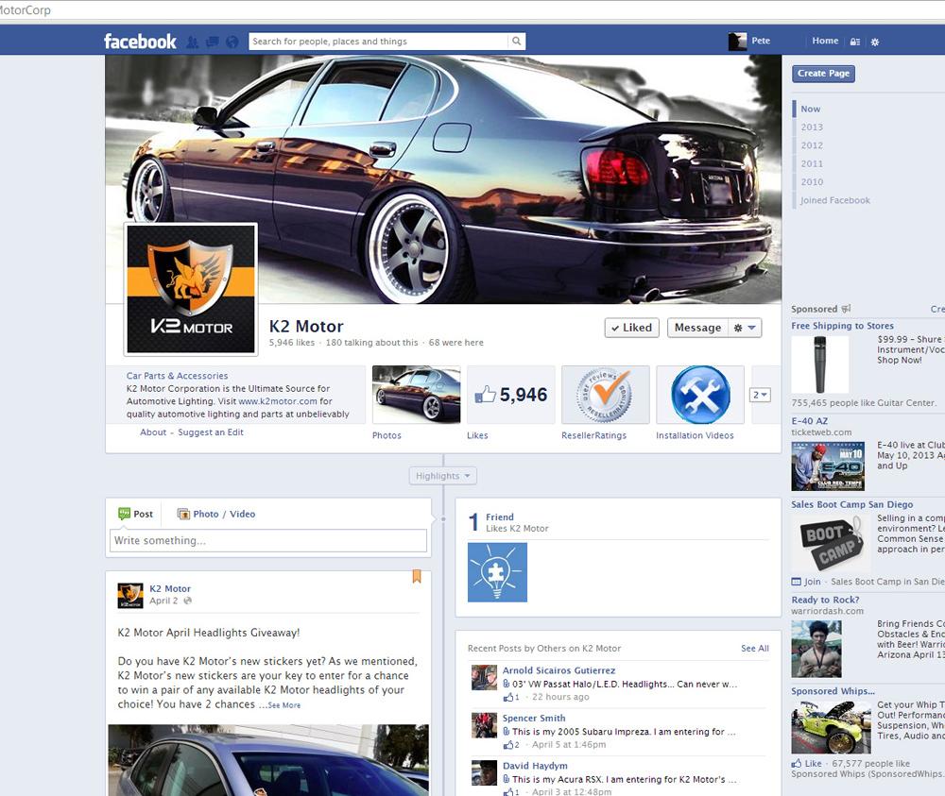Click the Write something text box
The width and height of the screenshot is (945, 796).
tap(268, 541)
